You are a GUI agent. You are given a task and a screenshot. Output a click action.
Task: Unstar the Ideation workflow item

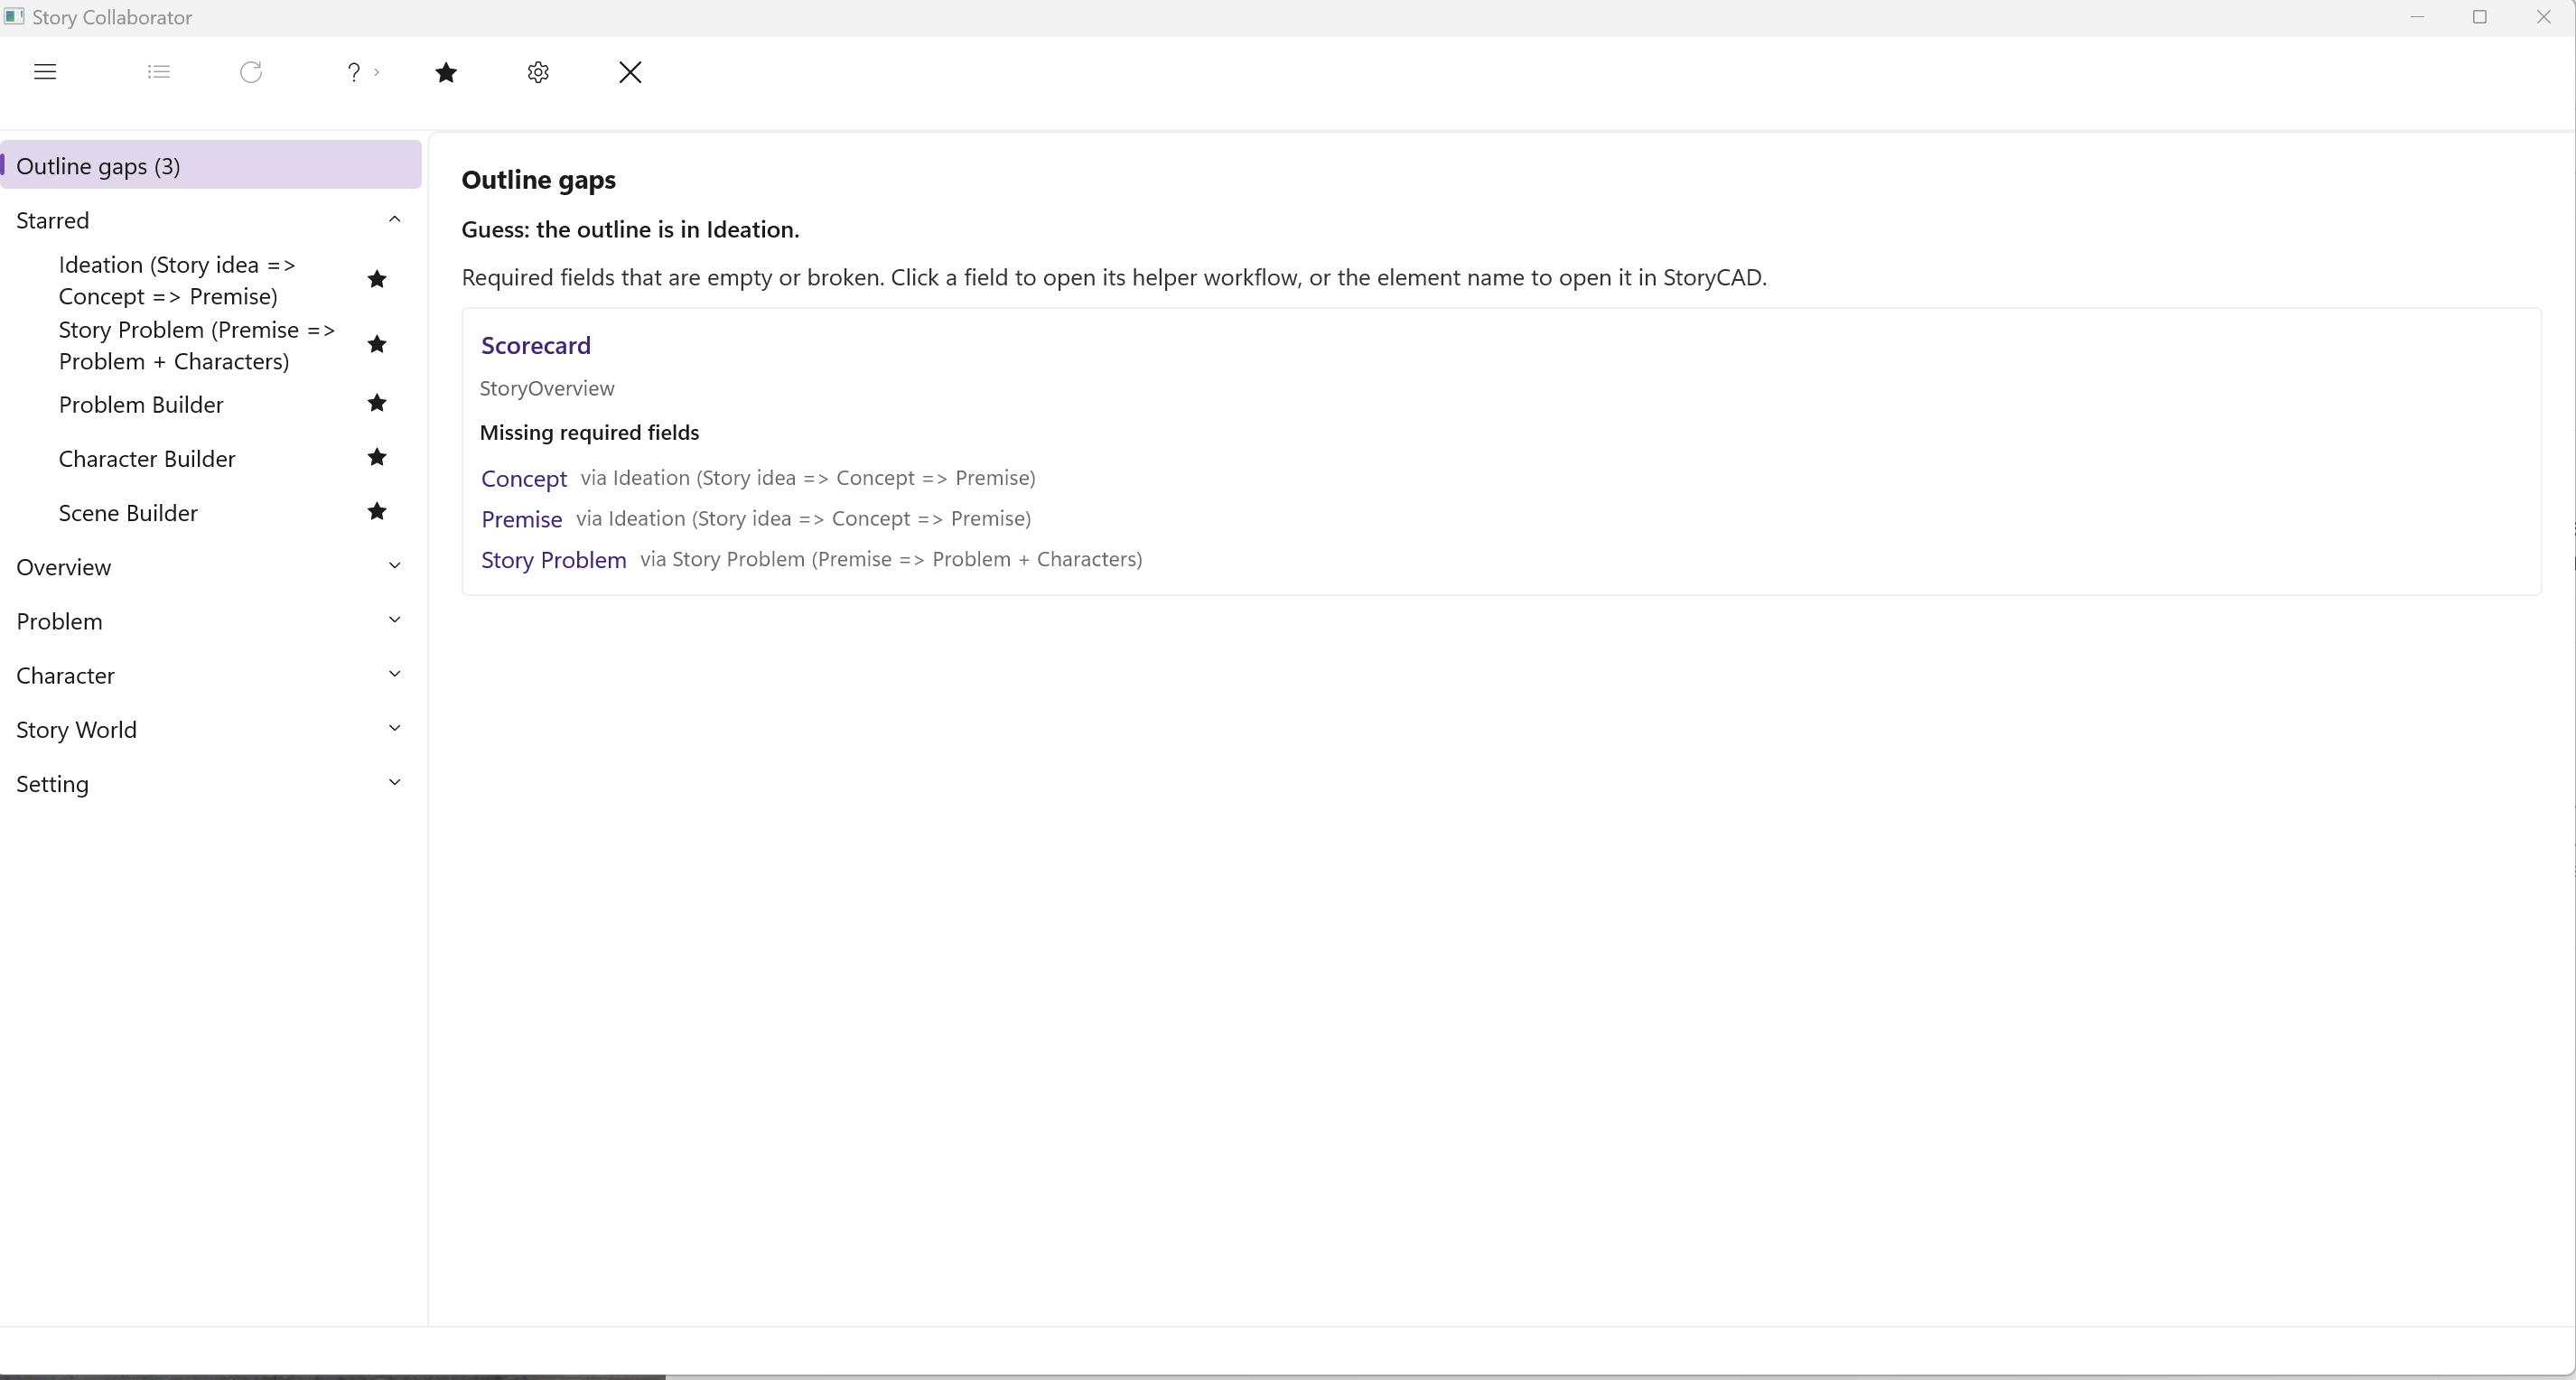click(x=377, y=279)
